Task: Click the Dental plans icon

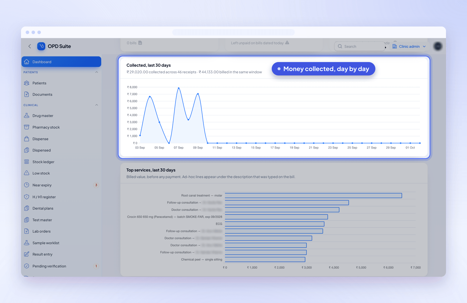Action: (x=27, y=208)
